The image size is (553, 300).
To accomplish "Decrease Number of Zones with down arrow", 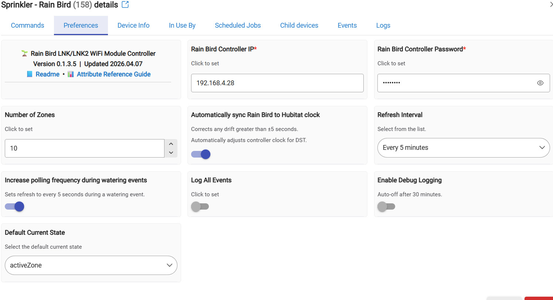I will (171, 153).
